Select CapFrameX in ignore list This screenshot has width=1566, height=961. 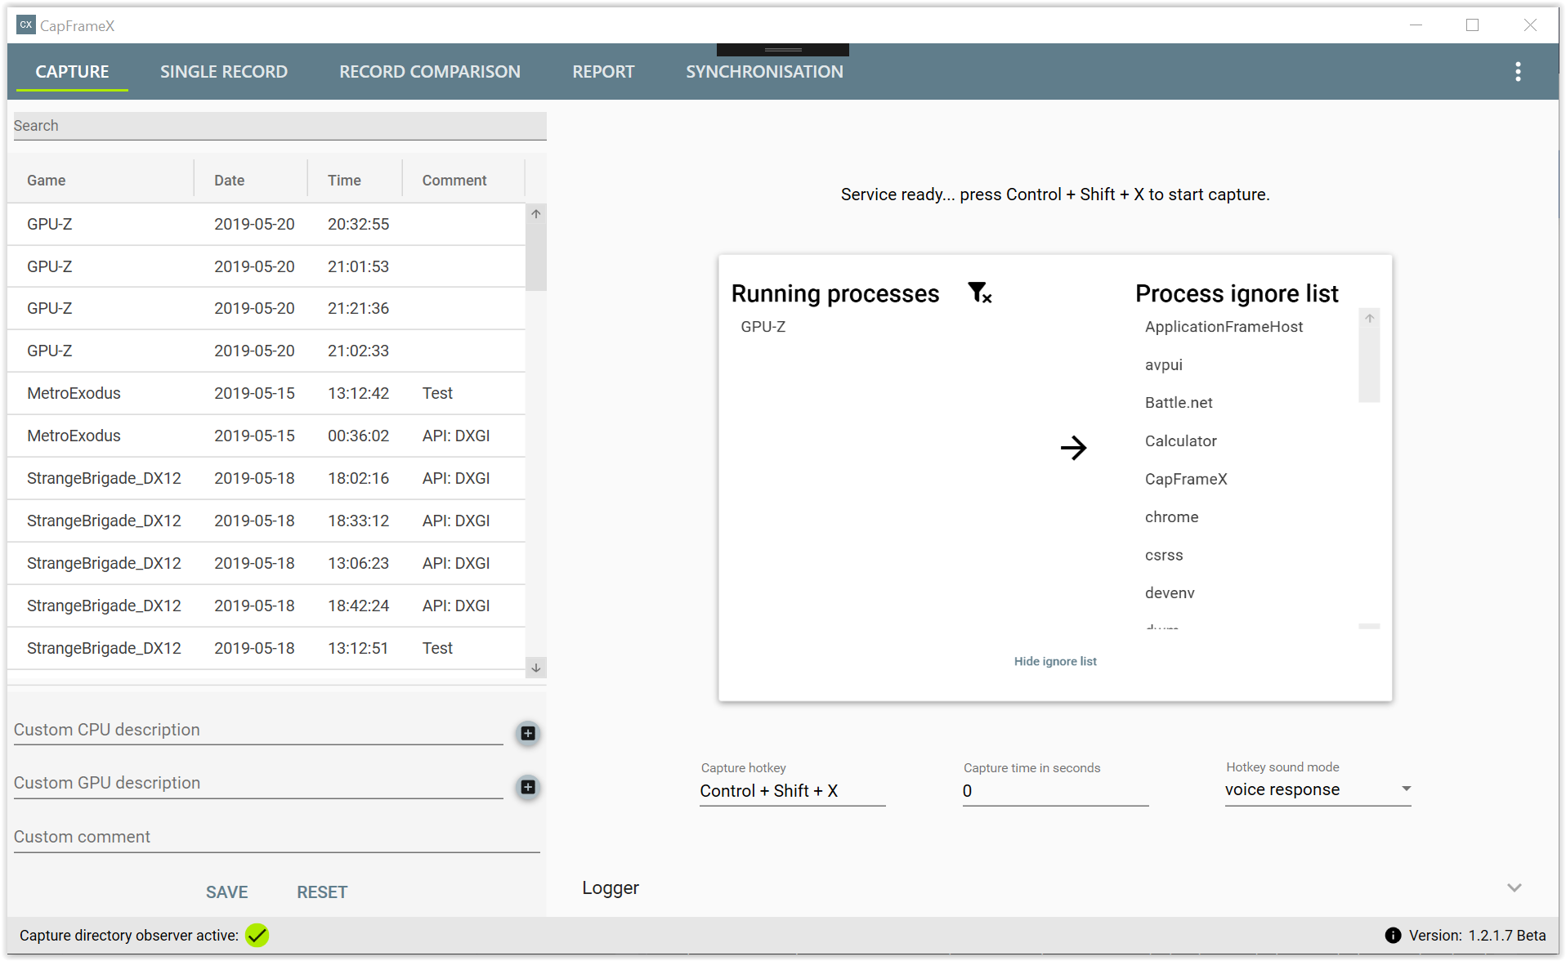tap(1185, 479)
